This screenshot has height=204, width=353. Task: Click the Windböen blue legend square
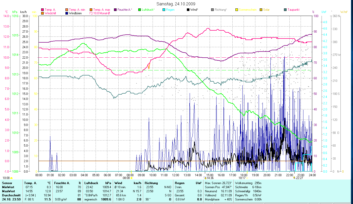(67, 13)
